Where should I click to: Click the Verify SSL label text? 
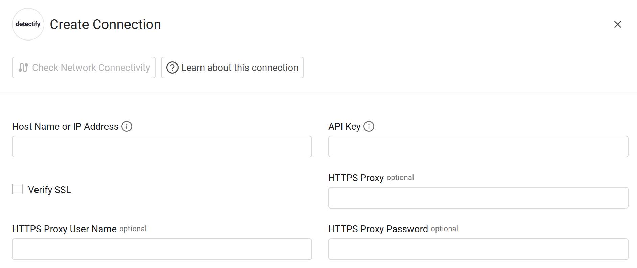49,189
